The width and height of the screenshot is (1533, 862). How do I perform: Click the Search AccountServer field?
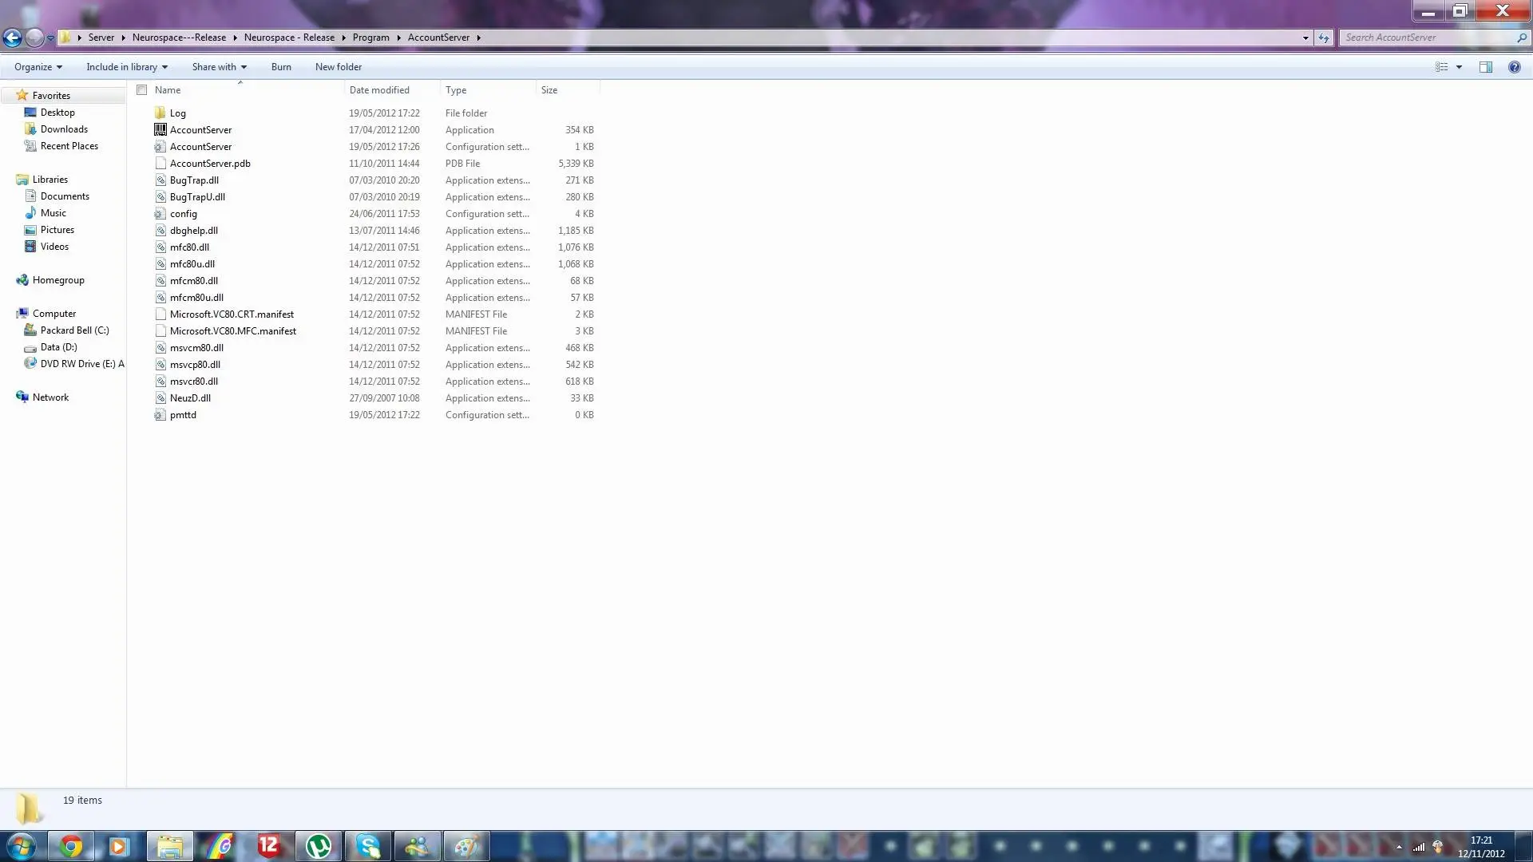(1429, 38)
